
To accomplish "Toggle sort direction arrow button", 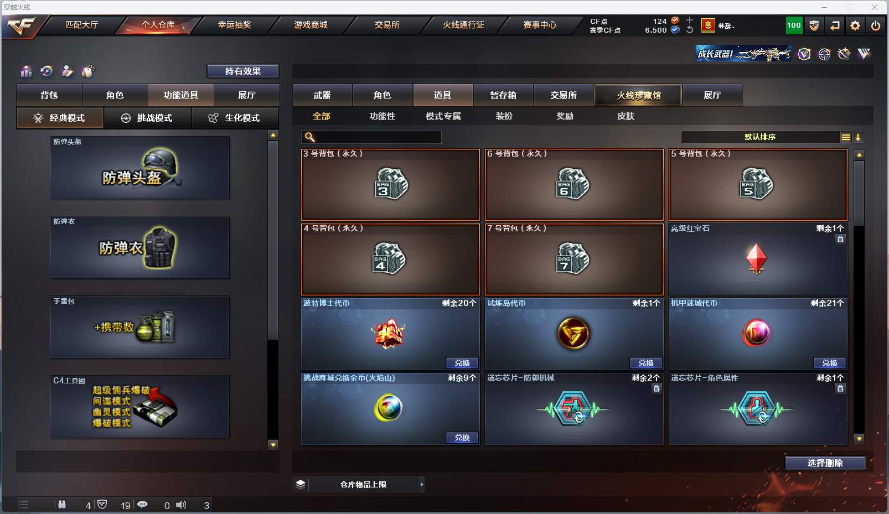I will pos(858,137).
